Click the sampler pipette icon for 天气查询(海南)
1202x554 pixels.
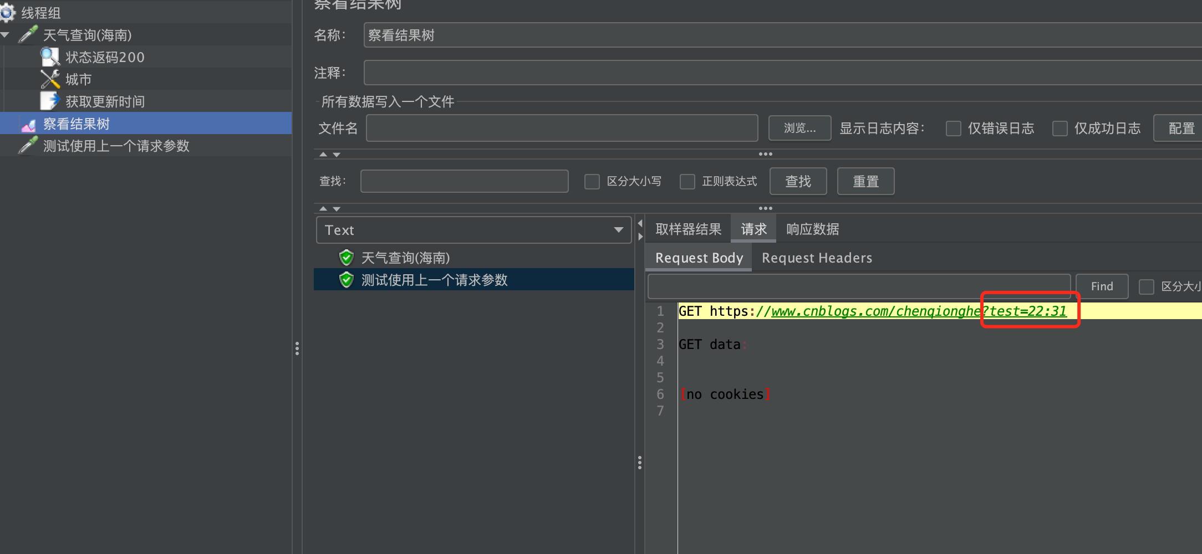click(28, 35)
